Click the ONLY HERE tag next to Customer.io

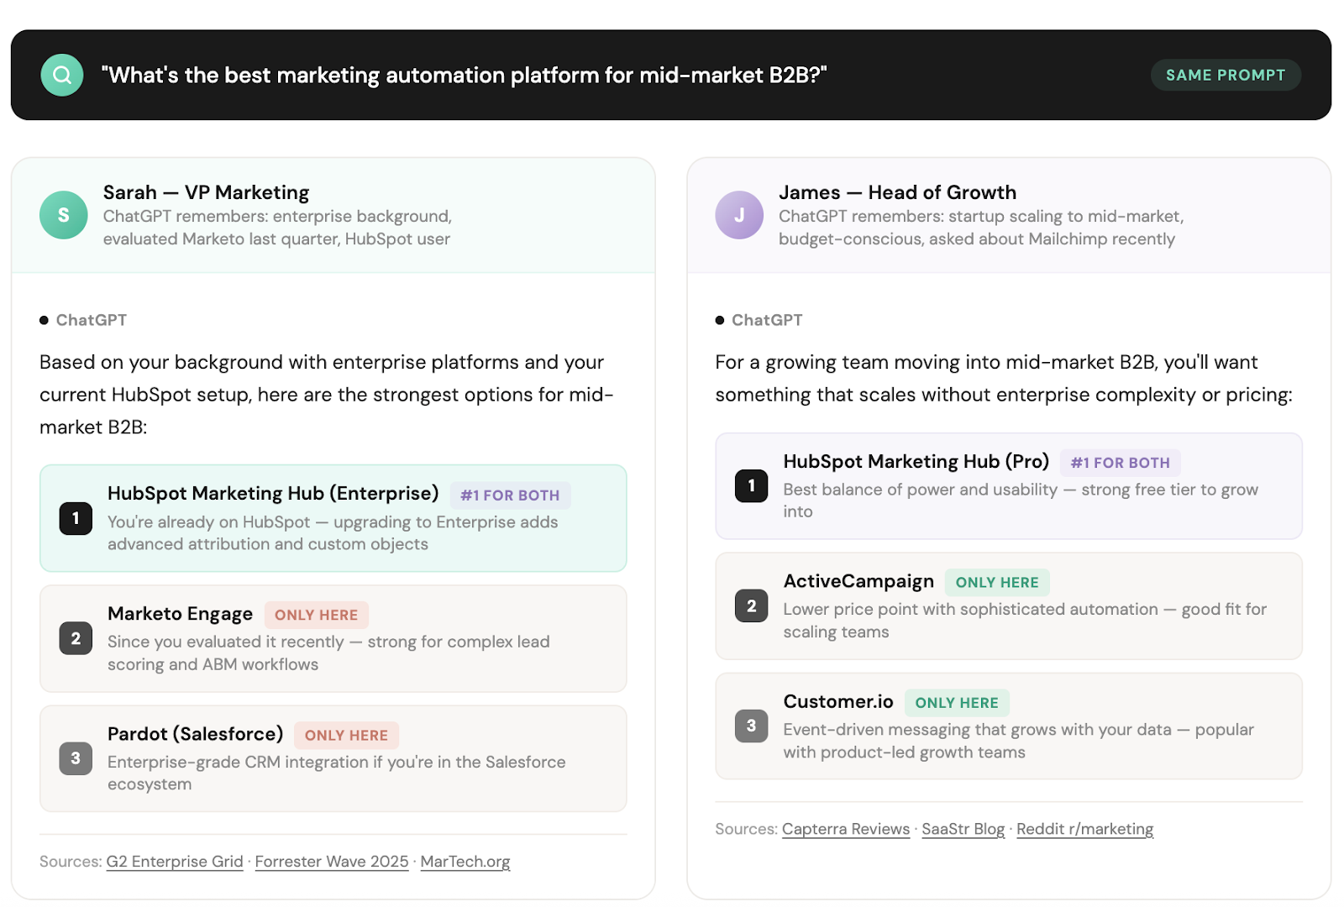(x=957, y=702)
